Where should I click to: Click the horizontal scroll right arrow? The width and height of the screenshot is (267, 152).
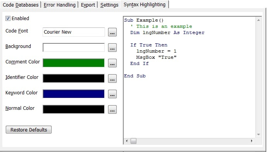tap(251, 141)
